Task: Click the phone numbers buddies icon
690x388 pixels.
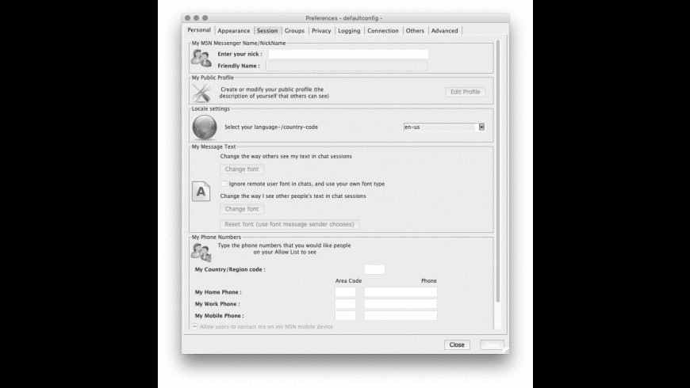Action: (x=201, y=253)
